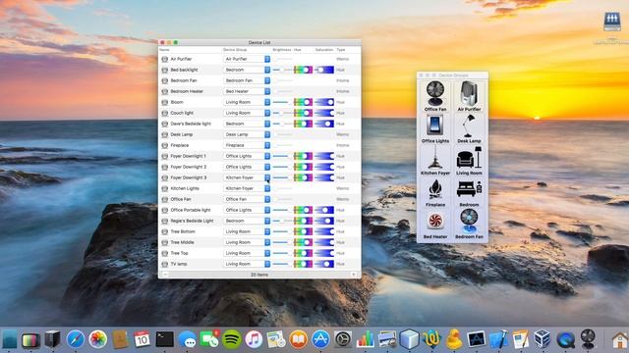Sort by the Type column header
This screenshot has width=629, height=353.
341,50
